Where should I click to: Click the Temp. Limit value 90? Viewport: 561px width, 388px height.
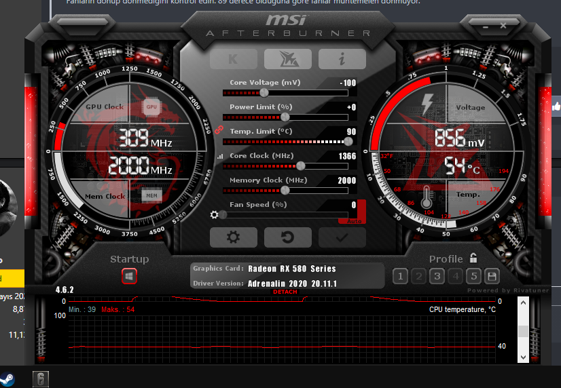[x=351, y=132]
